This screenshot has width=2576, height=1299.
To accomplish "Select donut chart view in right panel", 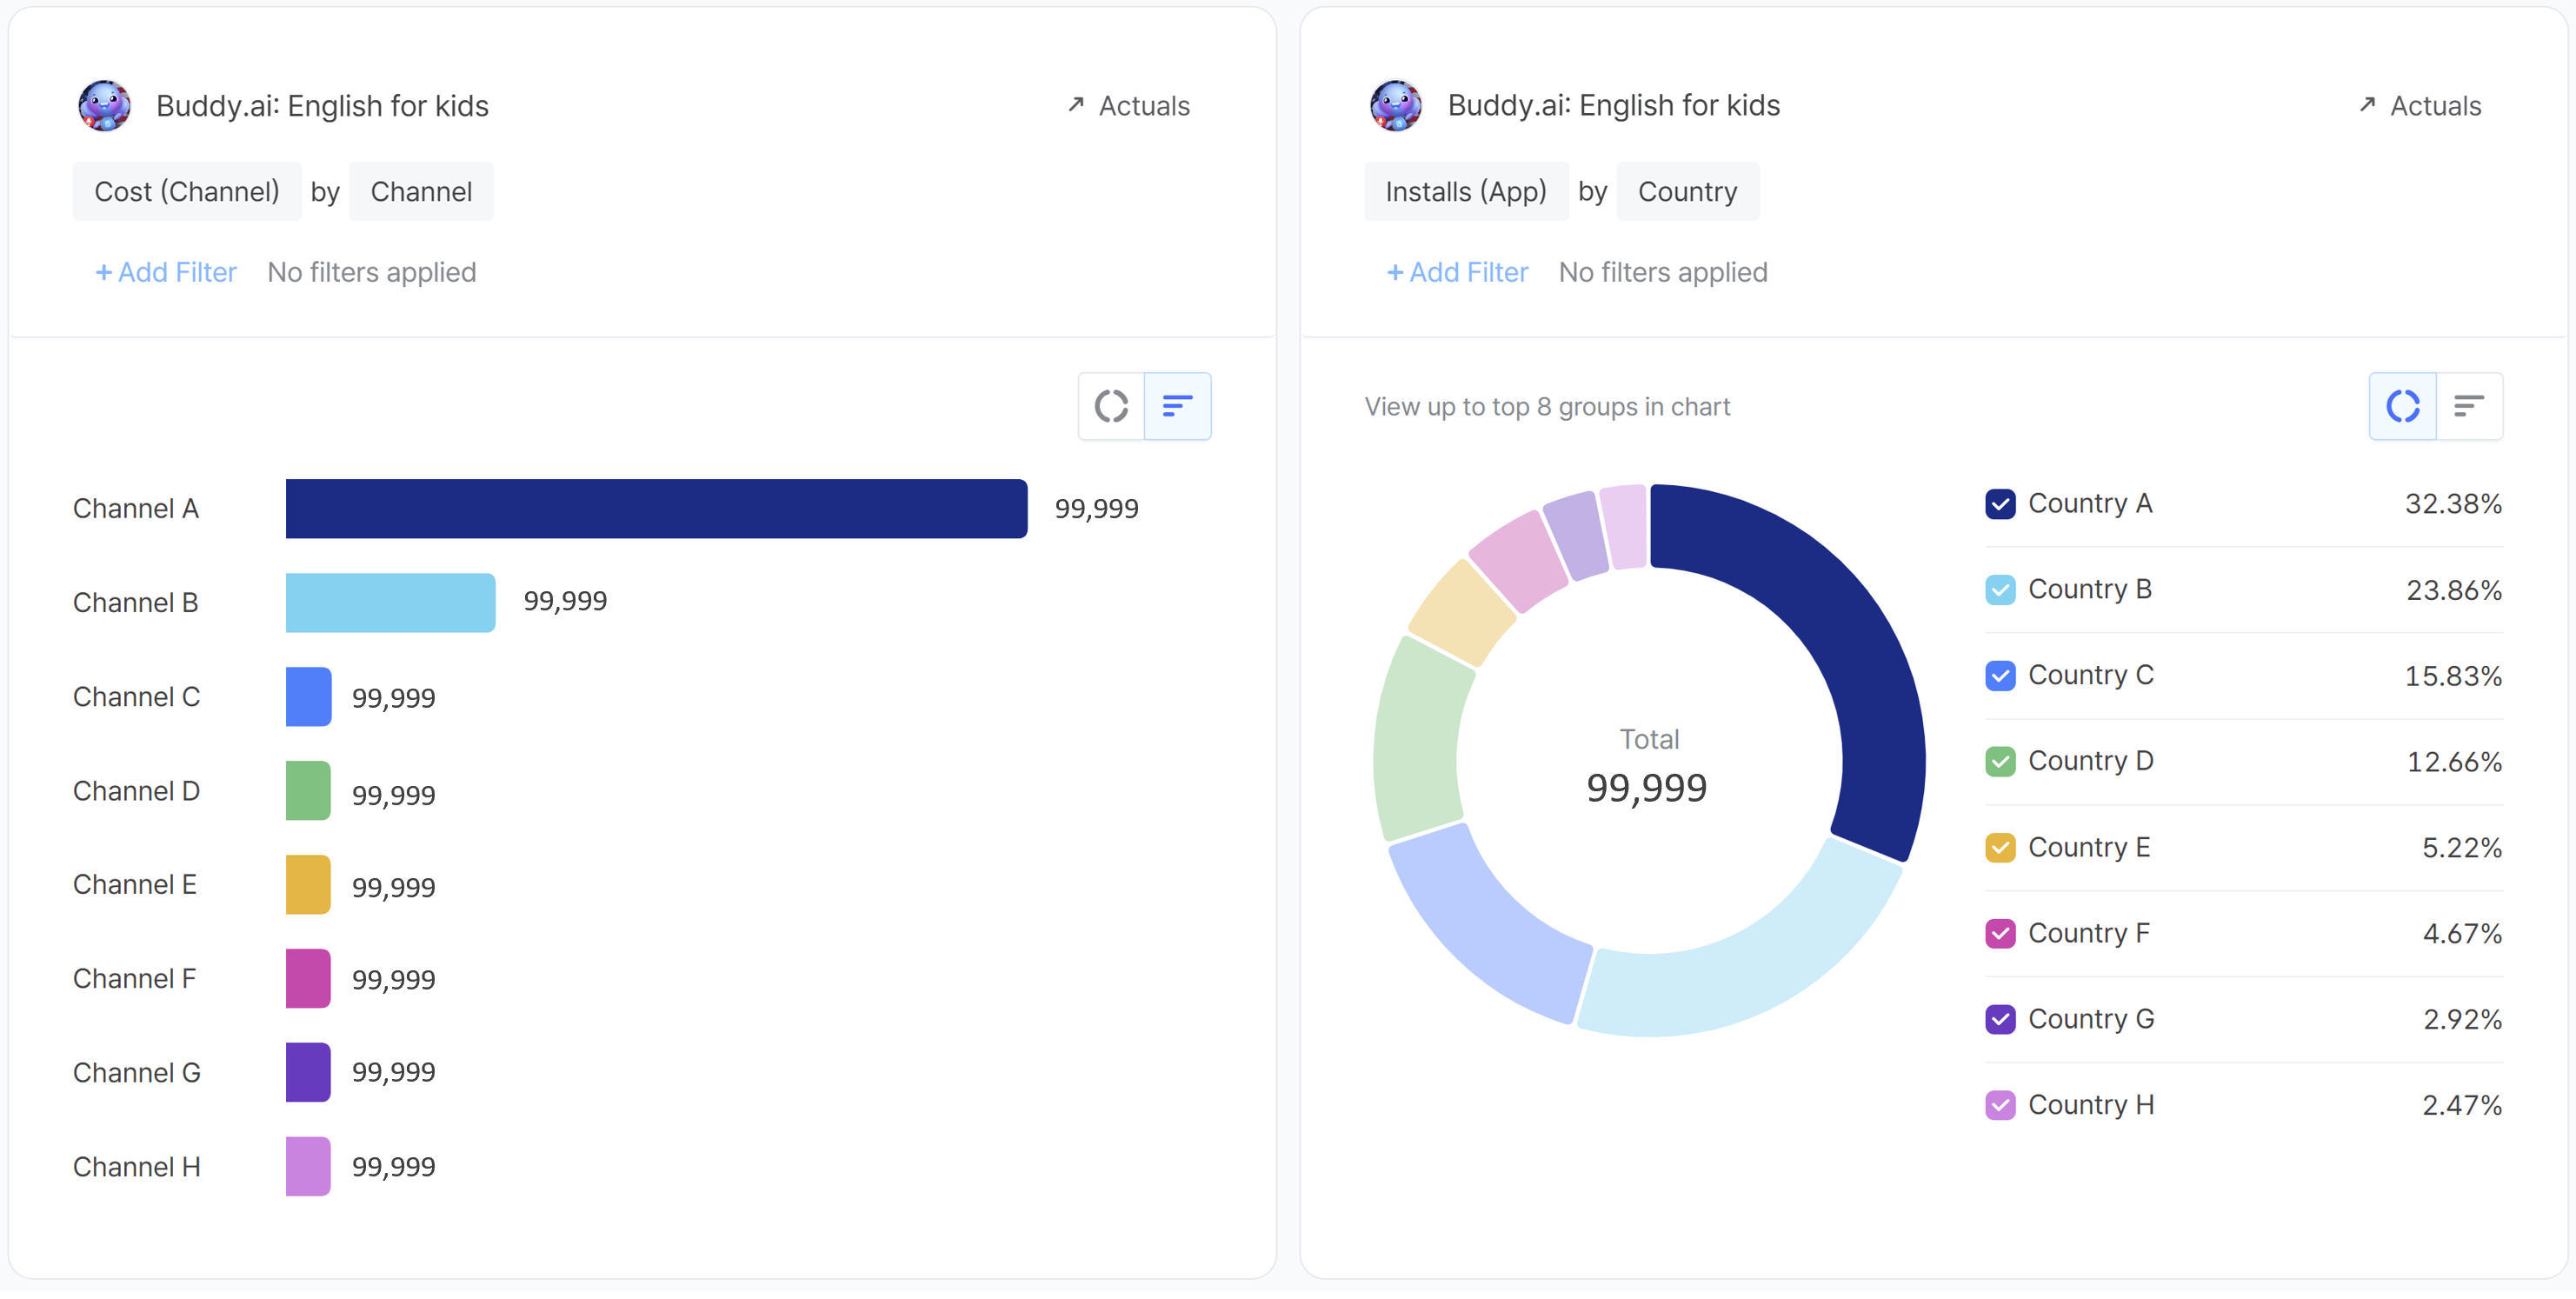I will point(2402,406).
